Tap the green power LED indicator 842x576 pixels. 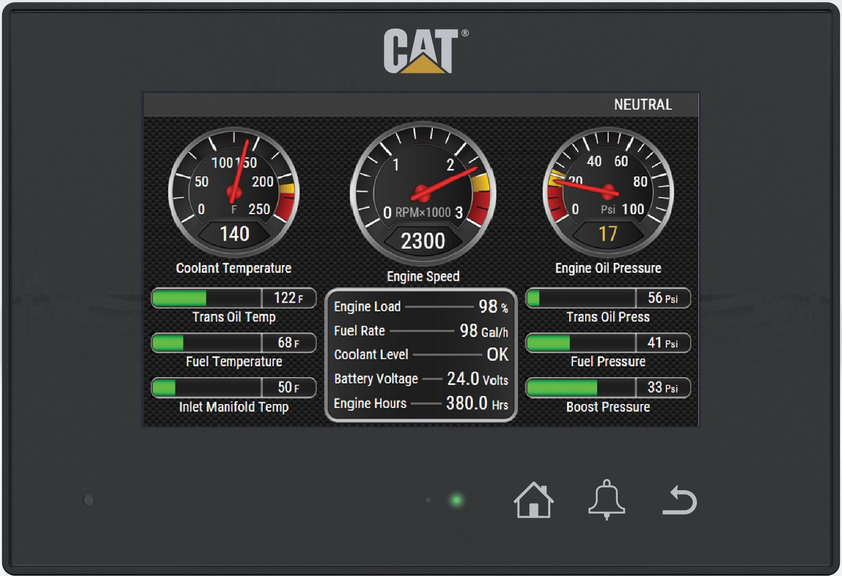click(x=456, y=500)
